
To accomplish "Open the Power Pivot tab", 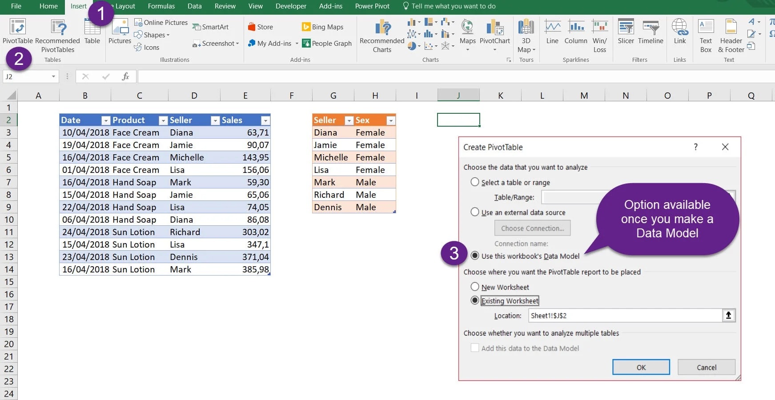I will point(372,6).
